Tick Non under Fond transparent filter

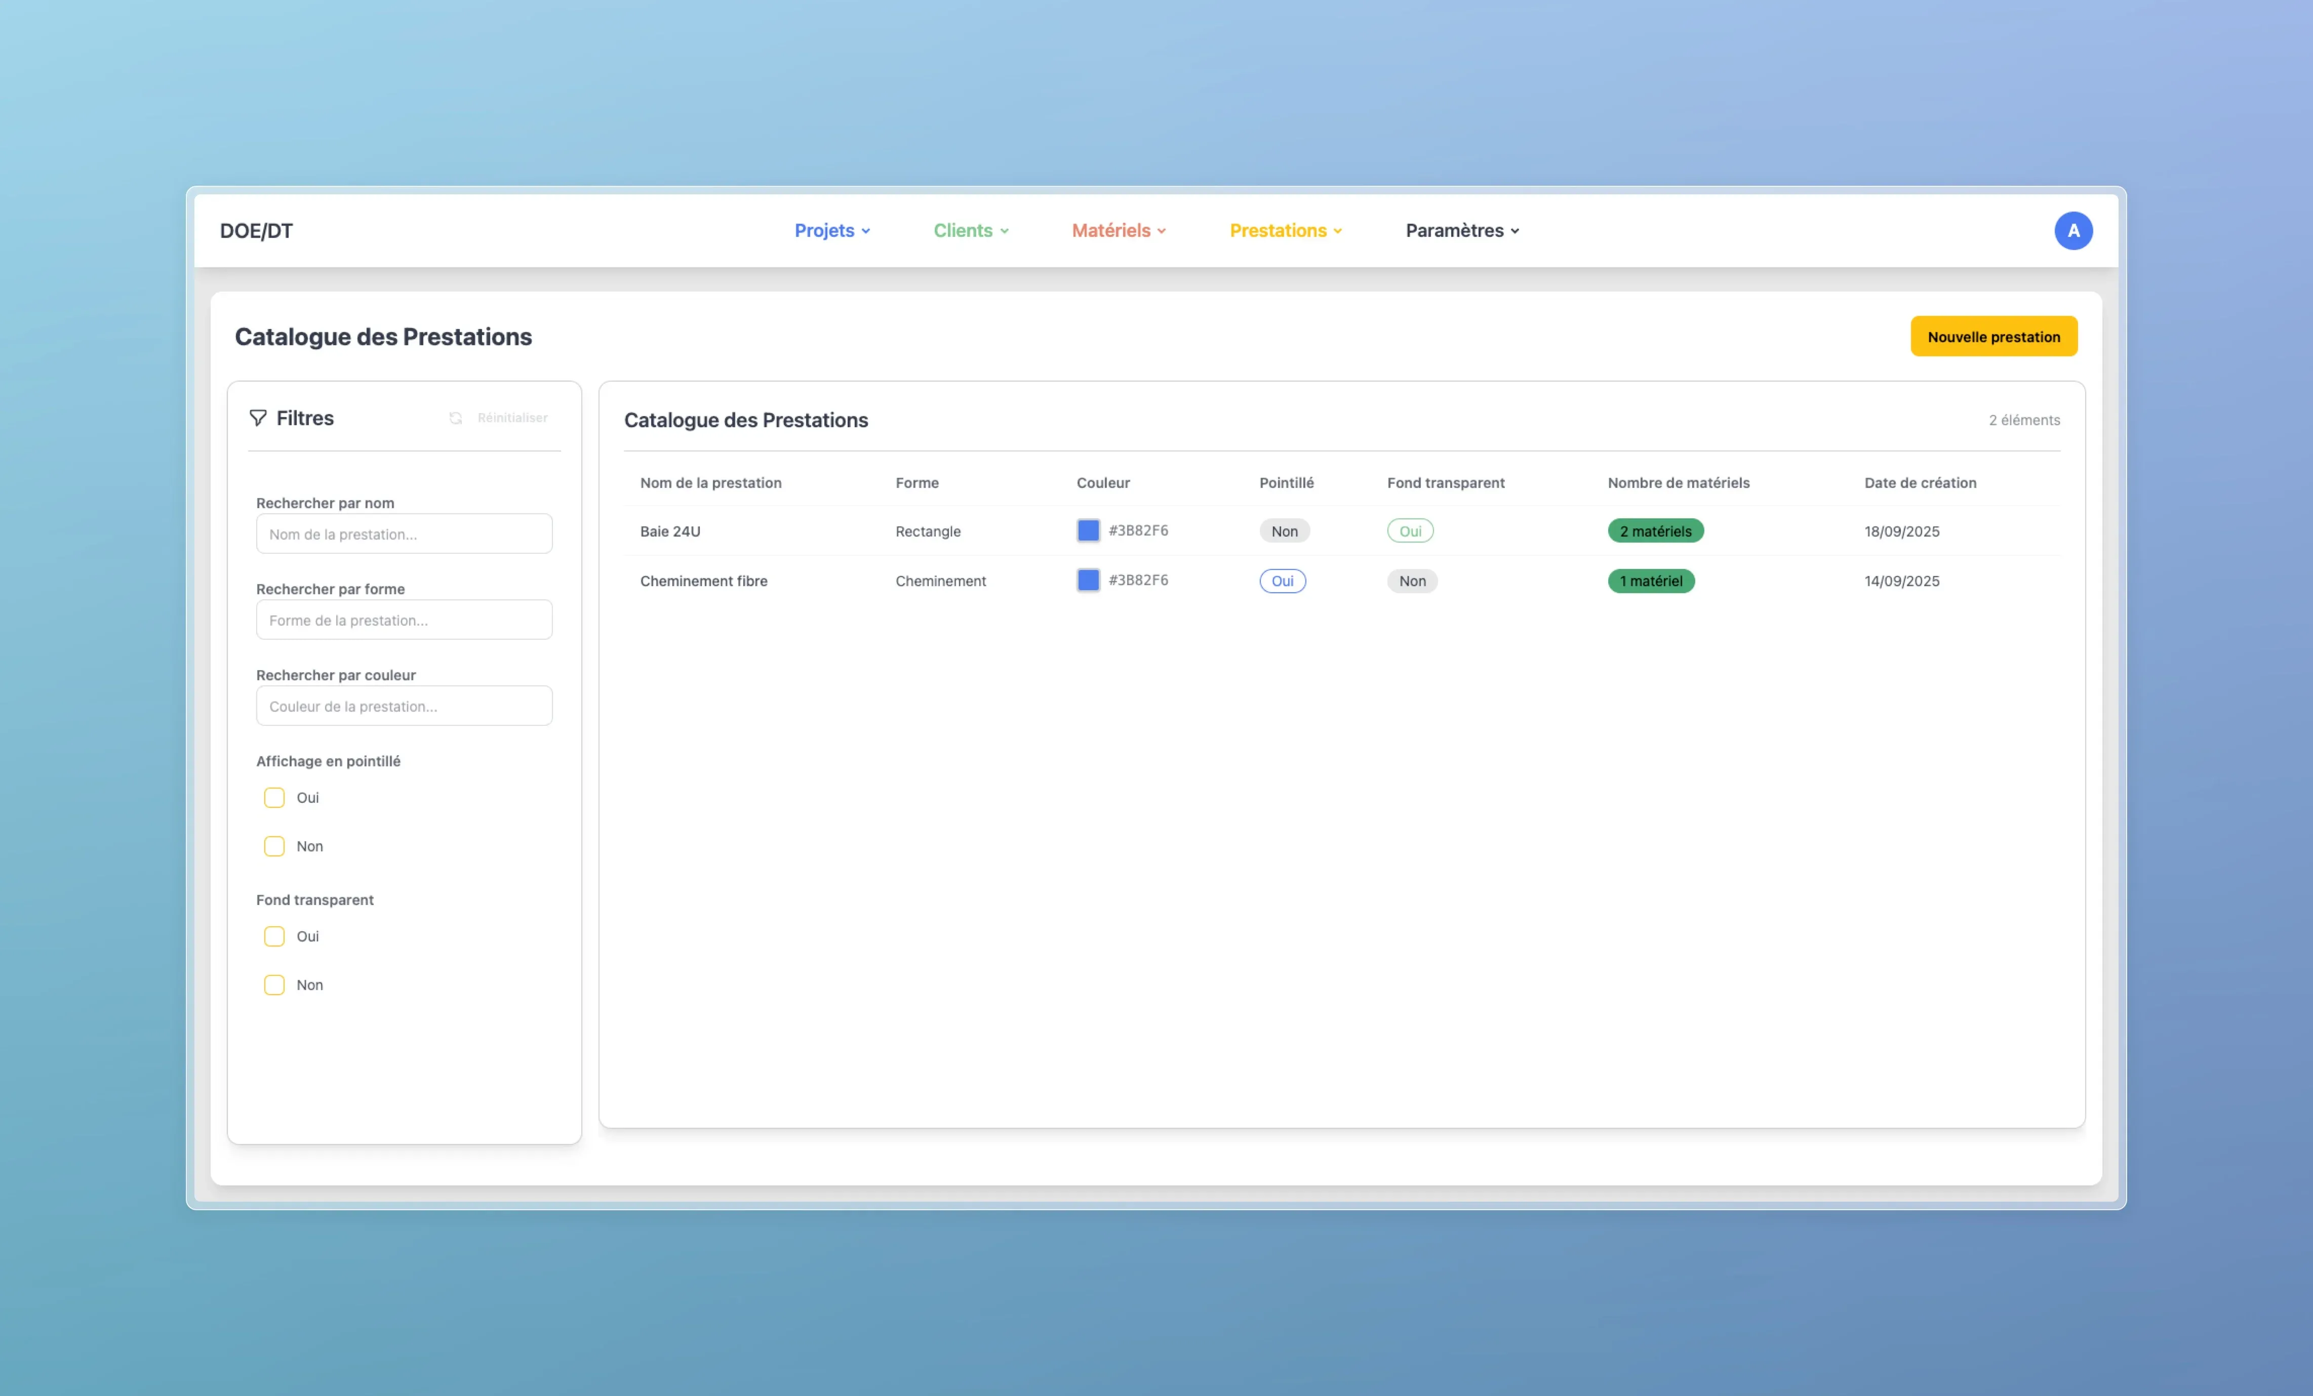(x=274, y=985)
